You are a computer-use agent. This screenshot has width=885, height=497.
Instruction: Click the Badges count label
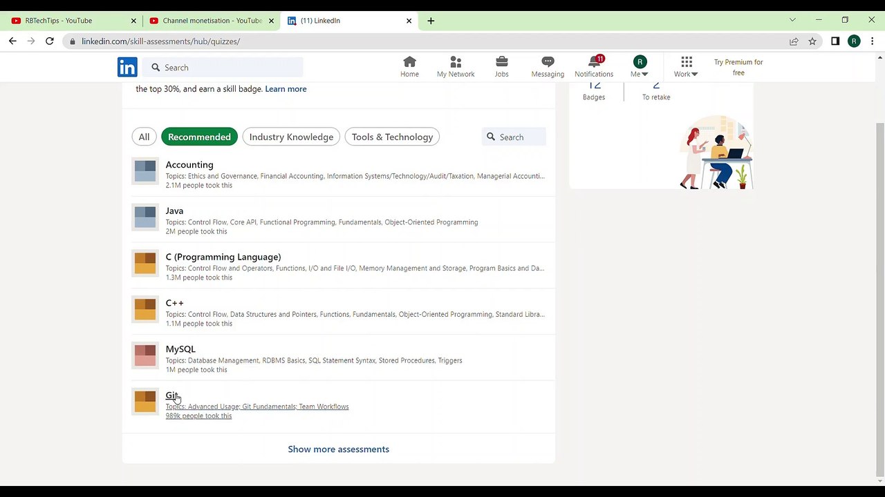click(594, 97)
